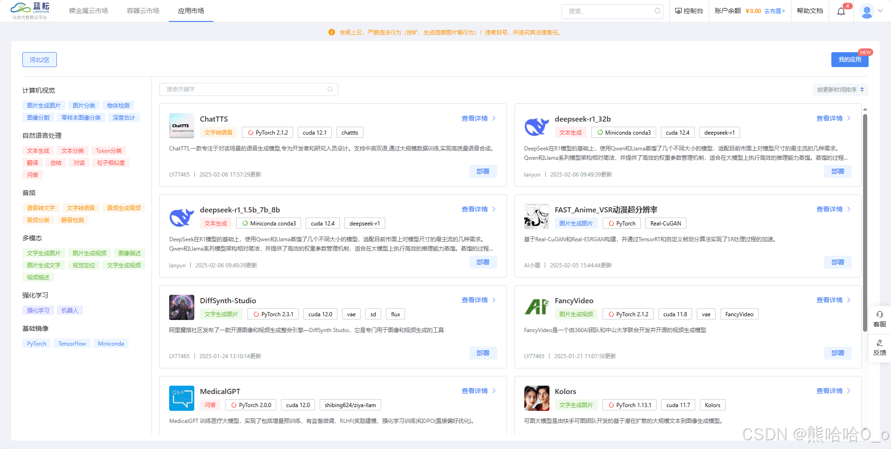The width and height of the screenshot is (891, 449).
Task: Deploy the FAST_Anime_VSR application
Action: (x=838, y=262)
